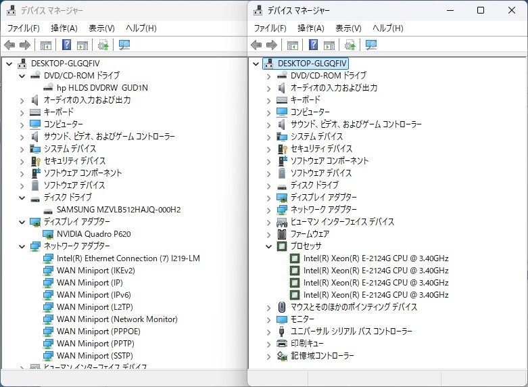
Task: Select WAN Miniport (PPPOE) entry
Action: pyautogui.click(x=98, y=331)
